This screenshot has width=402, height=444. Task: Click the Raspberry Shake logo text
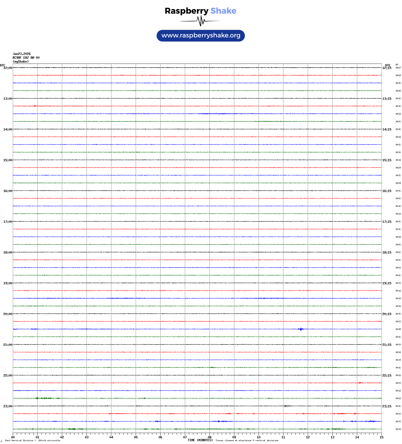[x=200, y=11]
